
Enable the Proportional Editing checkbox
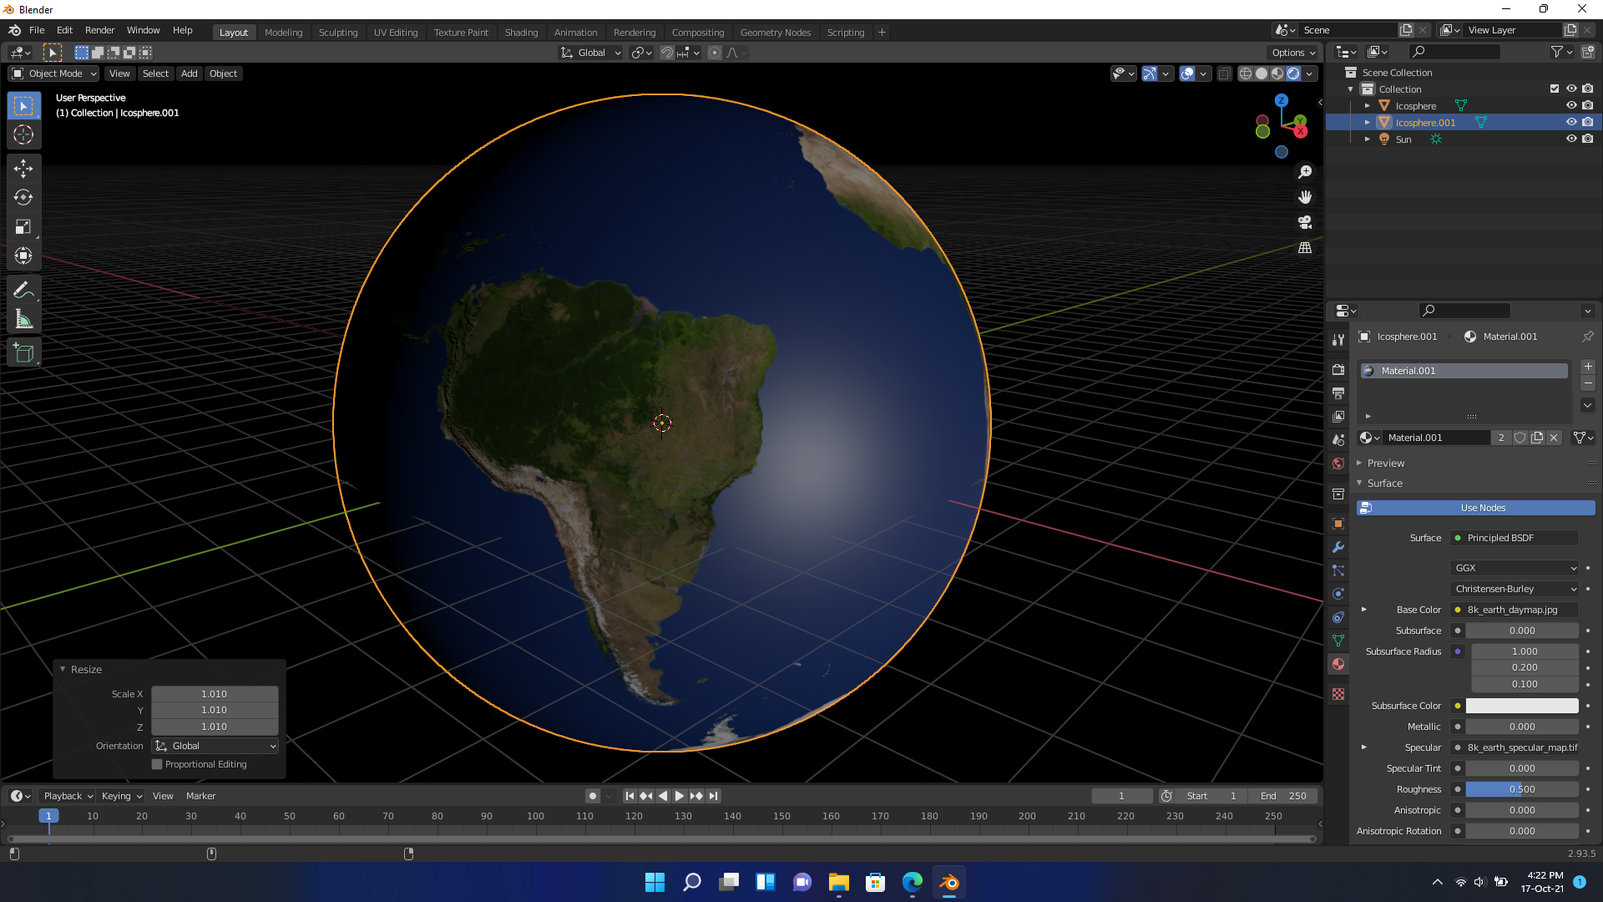point(157,764)
